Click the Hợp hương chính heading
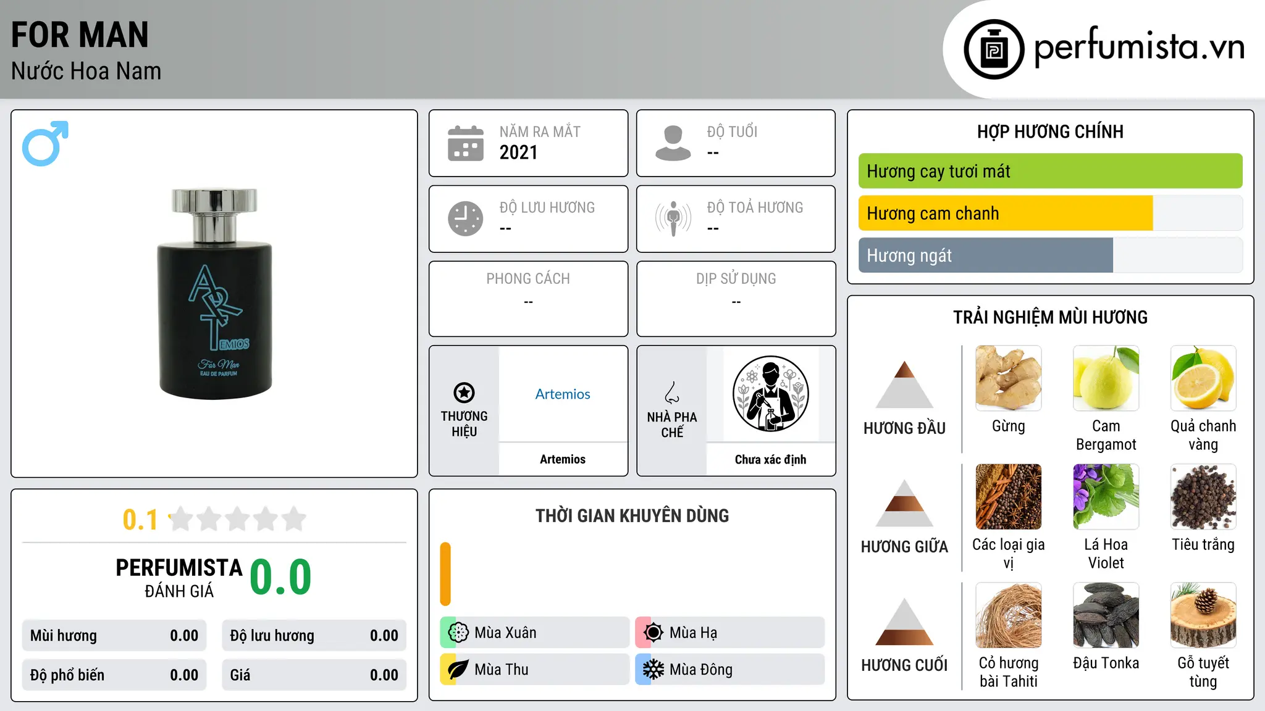Screen dimensions: 1265x711 pyautogui.click(x=1050, y=131)
